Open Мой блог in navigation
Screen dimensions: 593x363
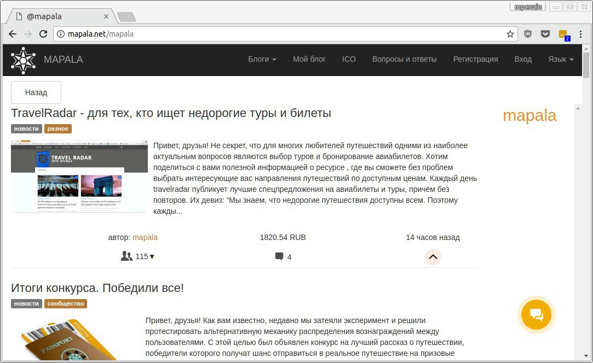click(x=309, y=59)
